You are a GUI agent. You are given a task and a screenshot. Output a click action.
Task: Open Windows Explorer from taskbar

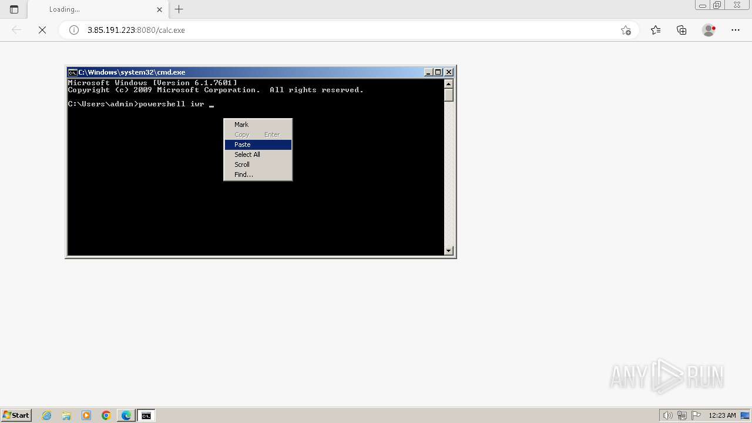(x=66, y=415)
